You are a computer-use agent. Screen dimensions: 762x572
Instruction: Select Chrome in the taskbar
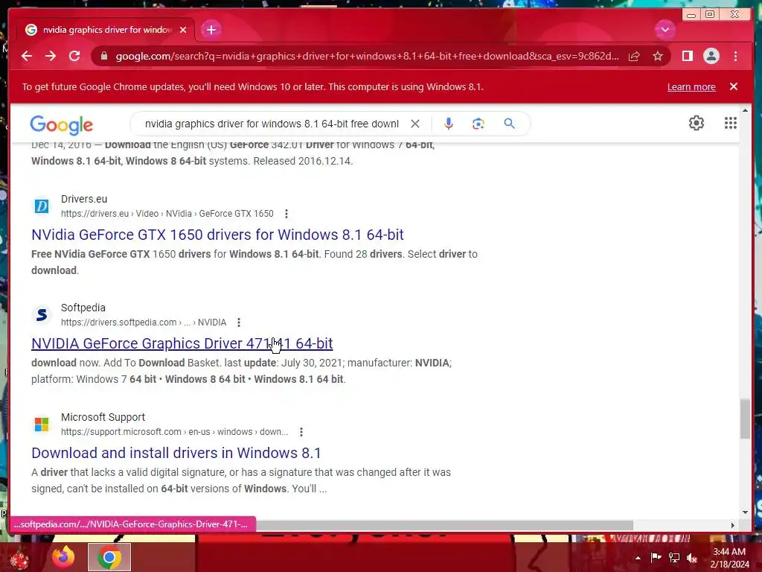point(109,557)
